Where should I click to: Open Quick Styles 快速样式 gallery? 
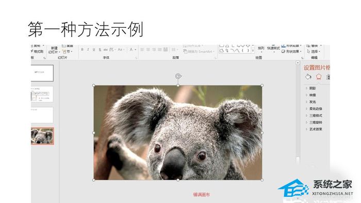[x=273, y=49]
